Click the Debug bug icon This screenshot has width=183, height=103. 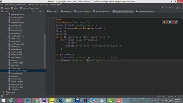pyautogui.click(x=170, y=8)
